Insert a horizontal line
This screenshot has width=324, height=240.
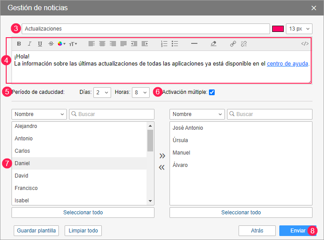coord(194,44)
